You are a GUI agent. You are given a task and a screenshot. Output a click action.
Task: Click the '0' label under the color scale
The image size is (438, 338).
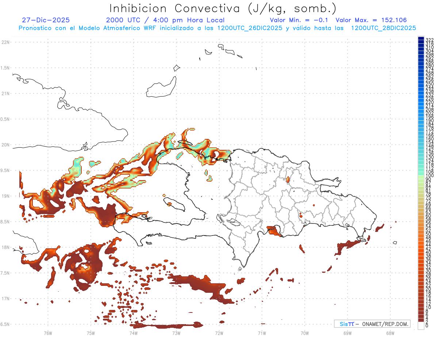427,326
